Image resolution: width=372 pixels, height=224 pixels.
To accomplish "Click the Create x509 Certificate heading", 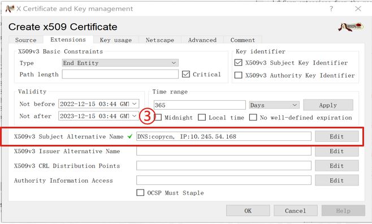I will point(63,27).
